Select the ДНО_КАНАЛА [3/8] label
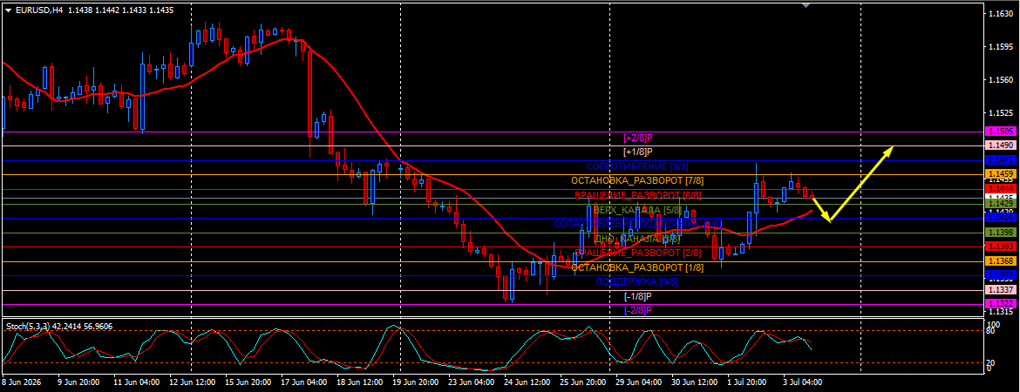The height and width of the screenshot is (392, 1020). point(637,240)
